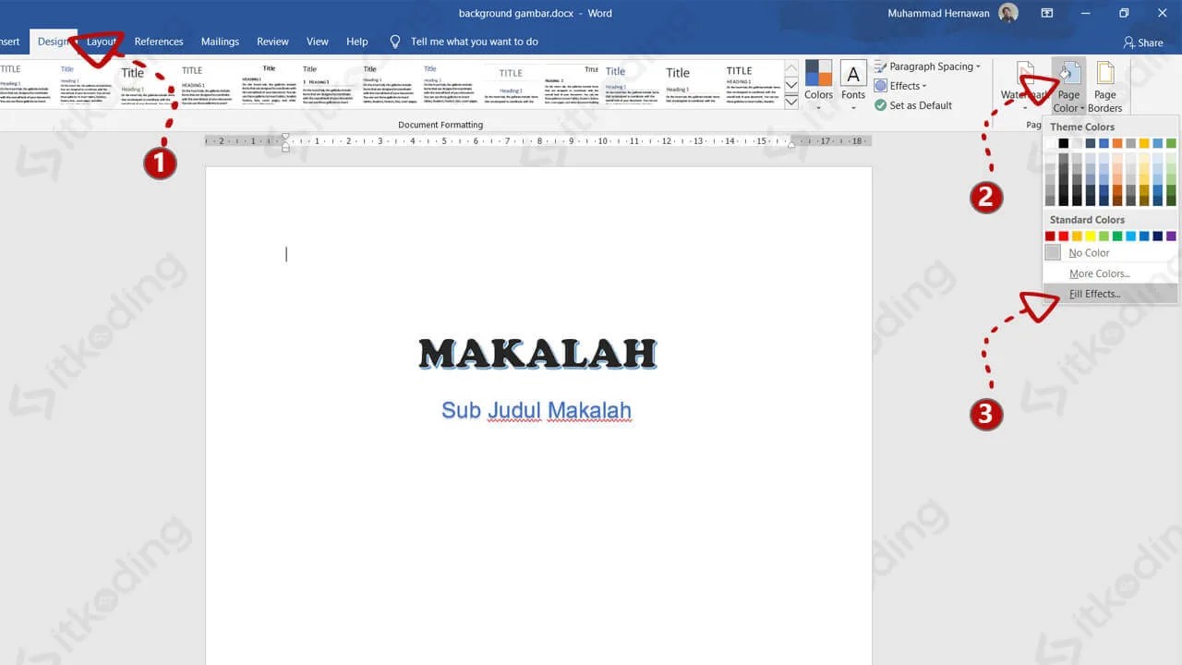Screen dimensions: 1182x665
Task: Click the "Sub Judul Makalah" subtitle text
Action: (537, 410)
